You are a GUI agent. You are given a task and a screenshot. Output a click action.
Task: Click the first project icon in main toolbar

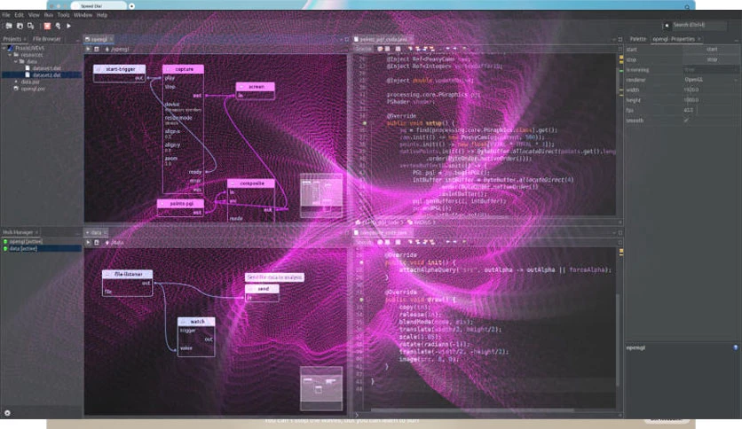(9, 26)
